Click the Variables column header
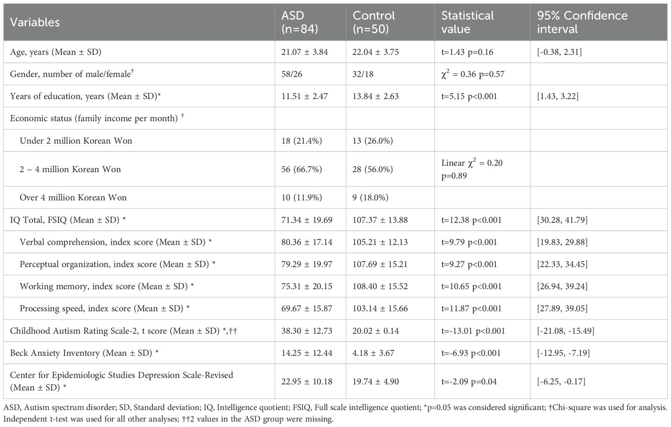 (x=35, y=22)
